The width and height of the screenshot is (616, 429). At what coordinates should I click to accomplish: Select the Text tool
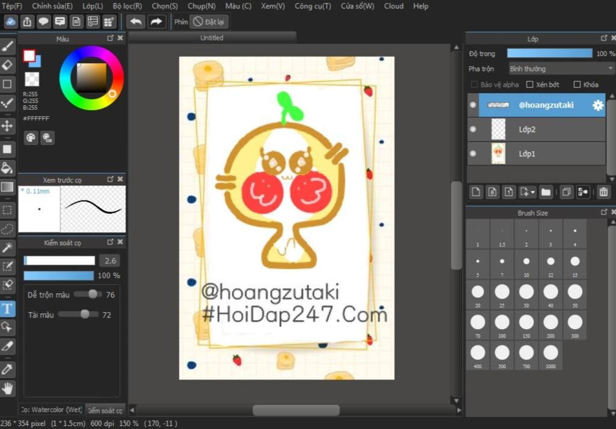coord(7,309)
